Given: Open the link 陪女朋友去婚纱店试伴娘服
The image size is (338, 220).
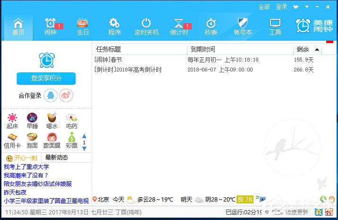Looking at the screenshot, I should coord(38,184).
